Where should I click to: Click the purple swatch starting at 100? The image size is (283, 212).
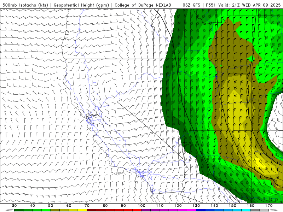tap(146, 210)
